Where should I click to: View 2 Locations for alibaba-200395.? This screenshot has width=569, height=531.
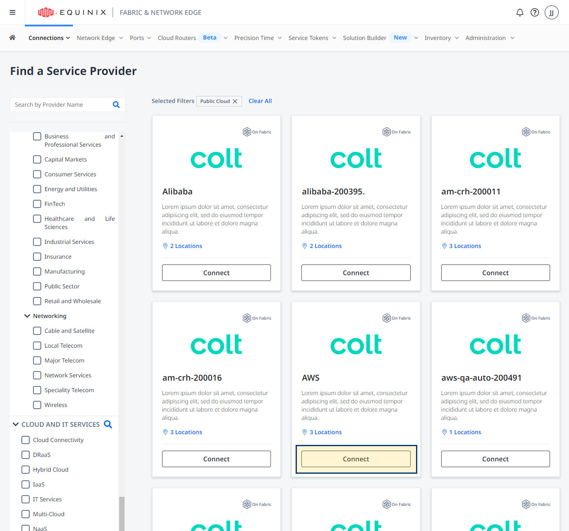326,246
